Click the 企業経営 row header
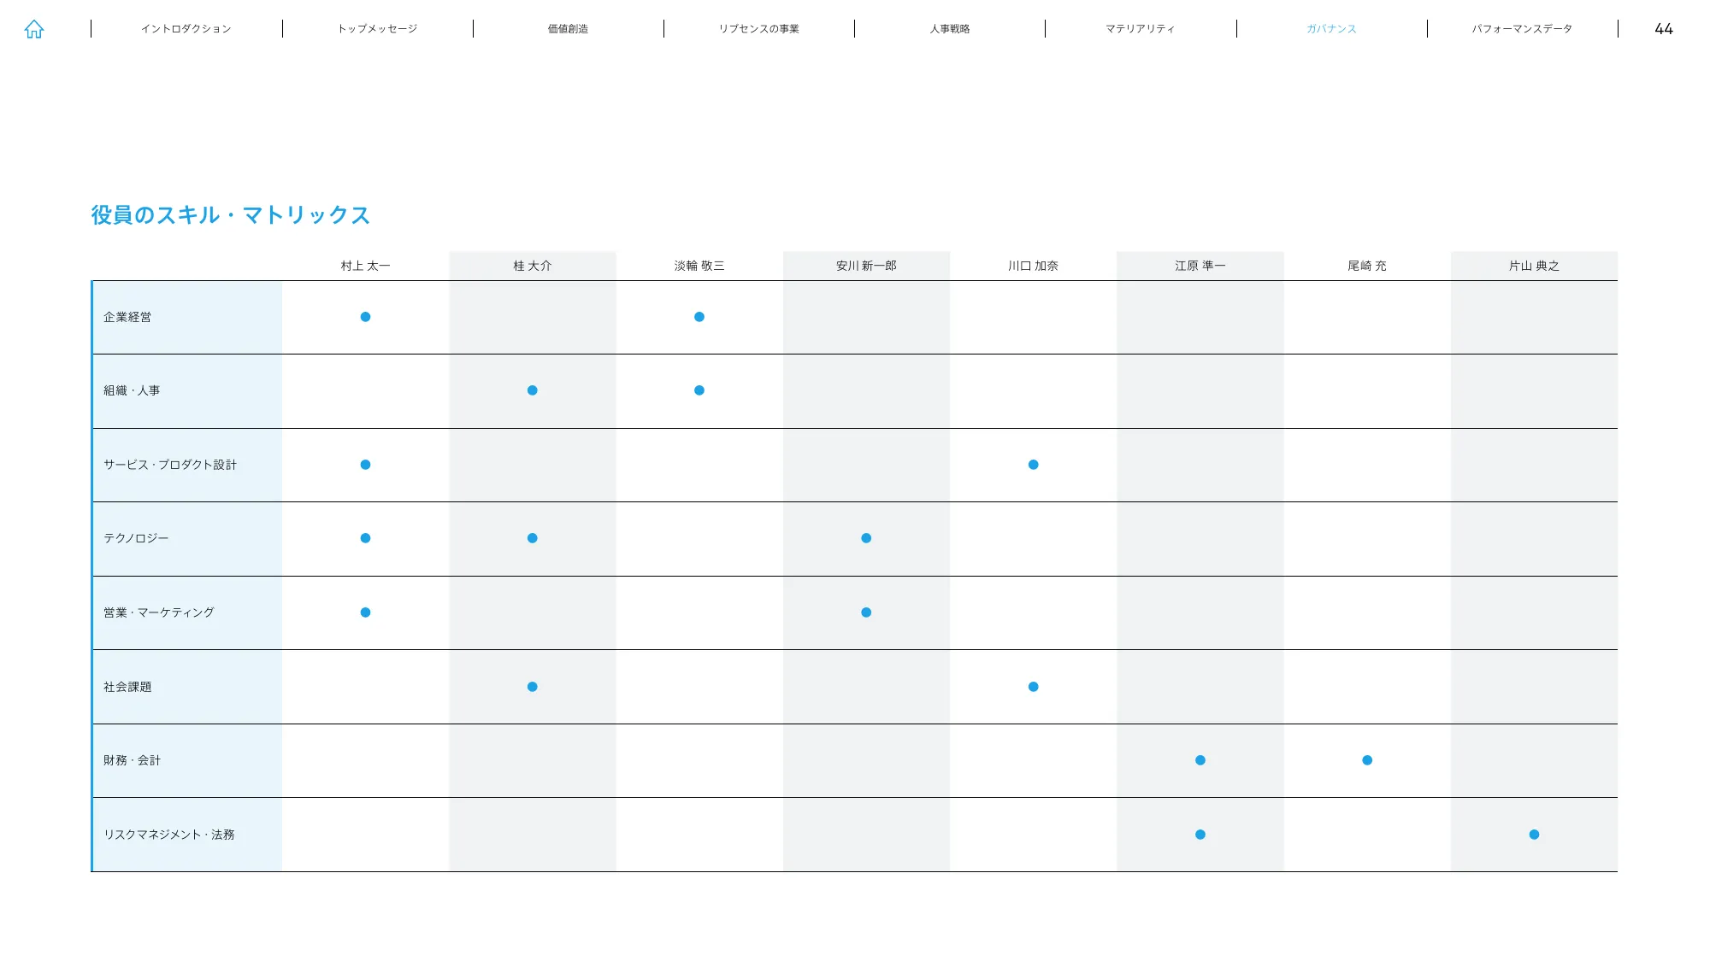The height and width of the screenshot is (961, 1710). click(128, 317)
